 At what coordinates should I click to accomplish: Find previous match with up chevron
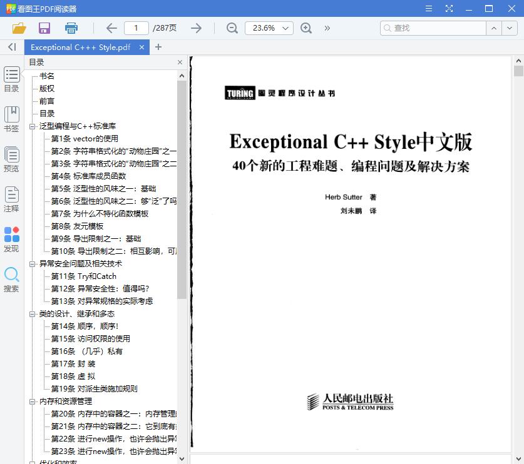click(494, 28)
